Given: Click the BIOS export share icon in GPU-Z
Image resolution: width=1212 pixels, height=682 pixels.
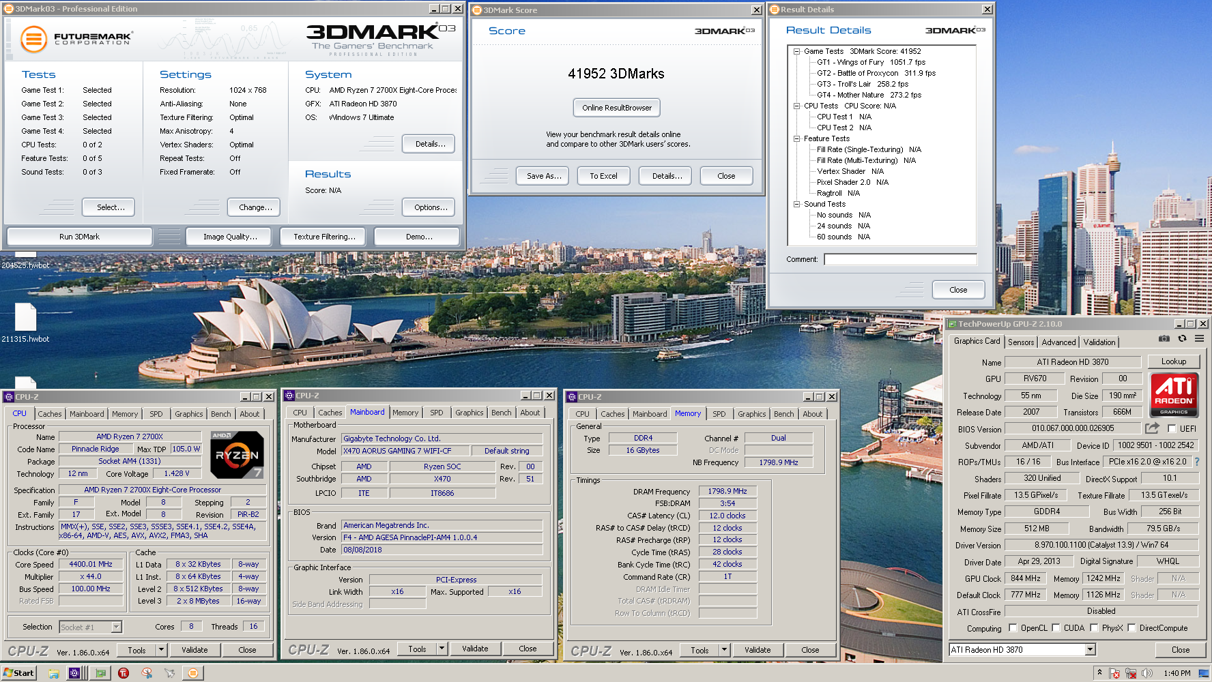Looking at the screenshot, I should [1153, 428].
